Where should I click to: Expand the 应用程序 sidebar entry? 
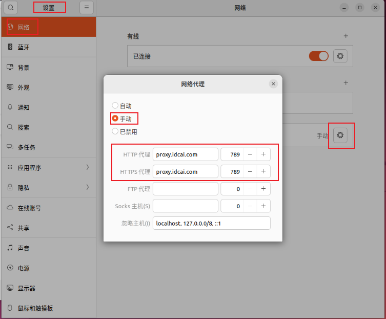(x=87, y=167)
